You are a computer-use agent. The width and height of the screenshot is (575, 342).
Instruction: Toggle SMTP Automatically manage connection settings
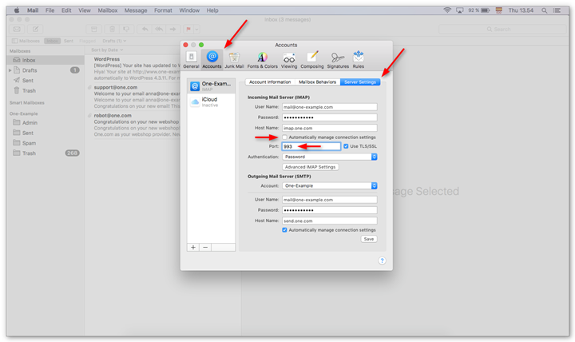click(284, 230)
